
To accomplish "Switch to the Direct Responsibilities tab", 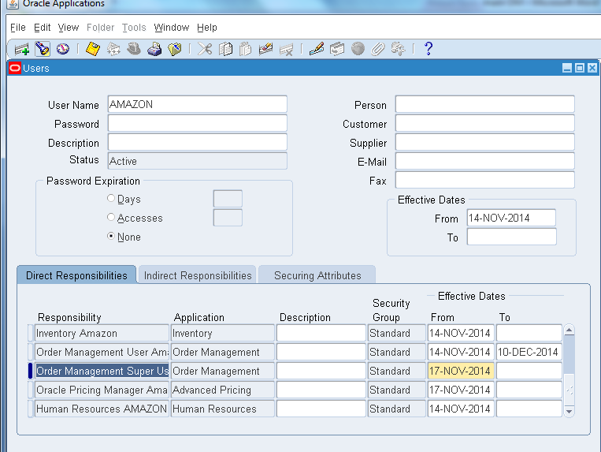I will 76,275.
